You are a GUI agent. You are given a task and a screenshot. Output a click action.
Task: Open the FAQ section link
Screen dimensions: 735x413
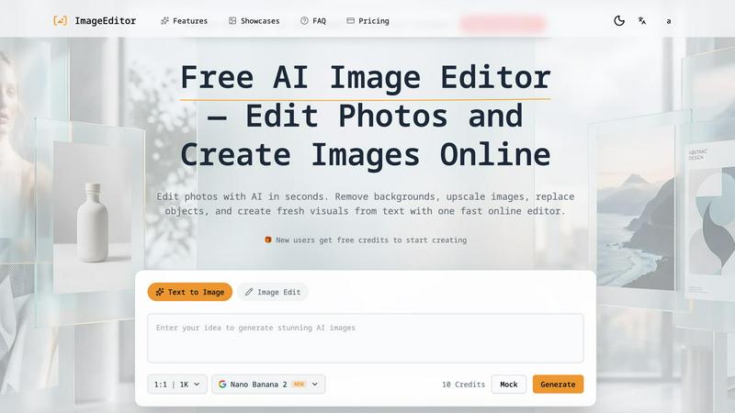point(313,20)
